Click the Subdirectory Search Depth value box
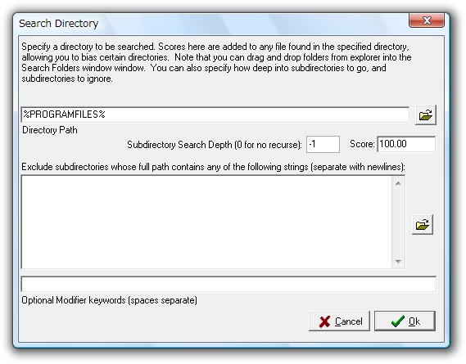This screenshot has height=364, width=466. (x=323, y=144)
